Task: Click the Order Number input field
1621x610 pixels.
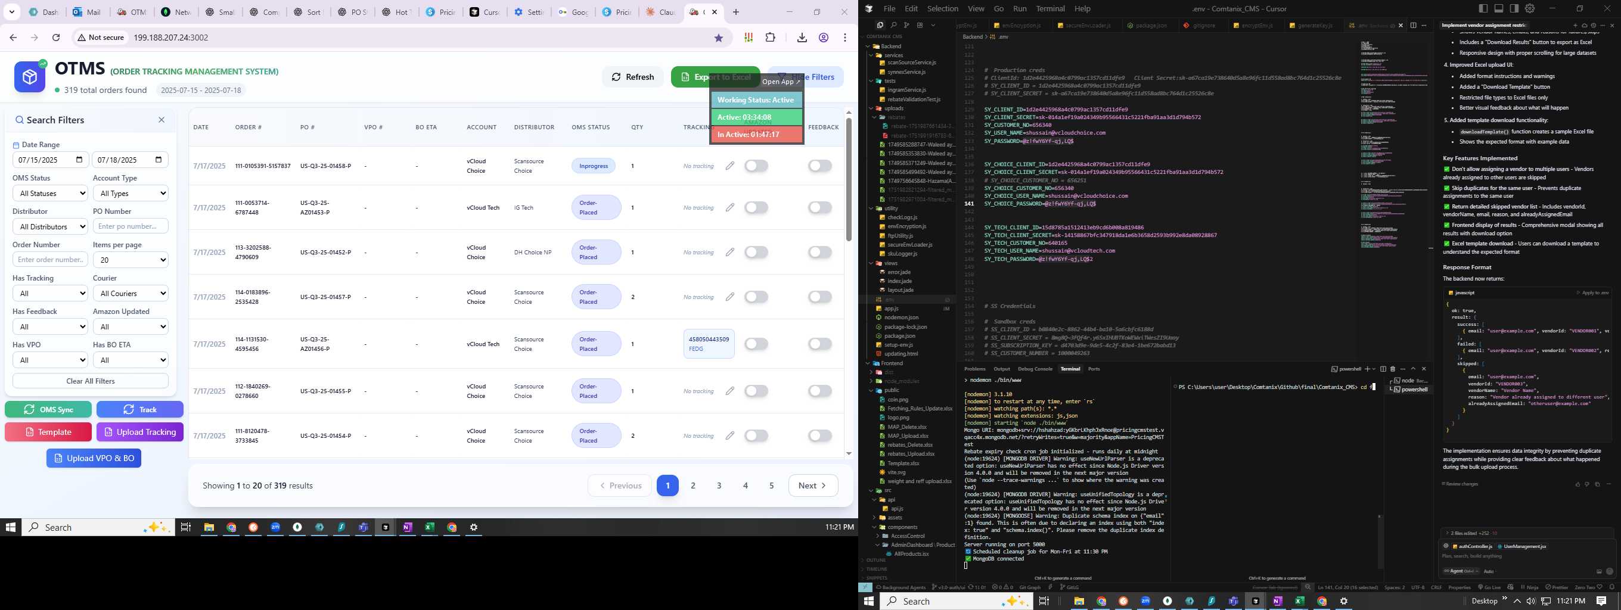Action: [x=49, y=260]
